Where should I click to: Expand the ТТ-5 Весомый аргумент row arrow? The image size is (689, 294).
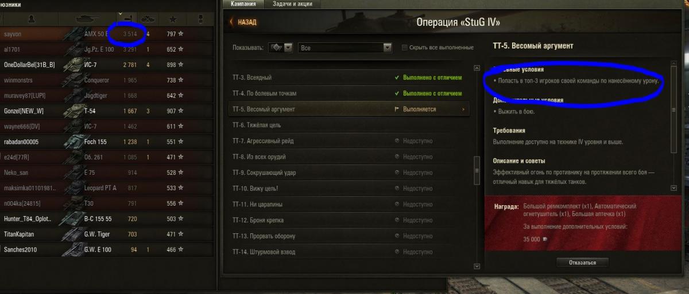pyautogui.click(x=463, y=109)
